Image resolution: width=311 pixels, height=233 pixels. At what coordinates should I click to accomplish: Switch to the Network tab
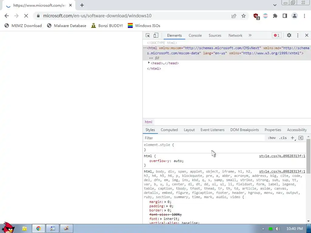235,35
